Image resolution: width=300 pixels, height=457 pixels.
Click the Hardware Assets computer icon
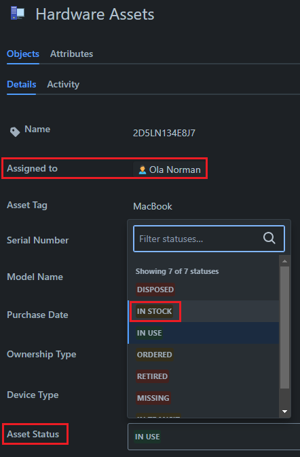[18, 13]
